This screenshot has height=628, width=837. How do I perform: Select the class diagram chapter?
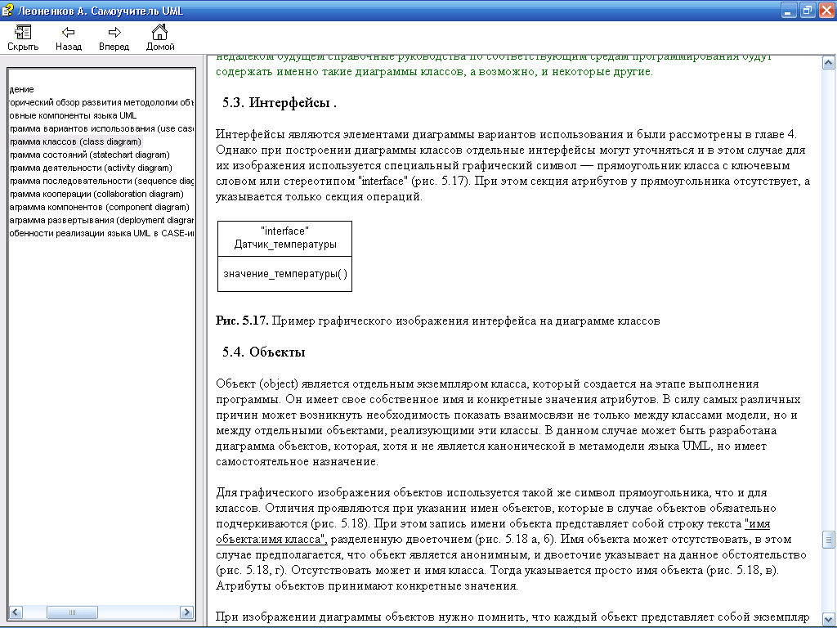(x=75, y=141)
